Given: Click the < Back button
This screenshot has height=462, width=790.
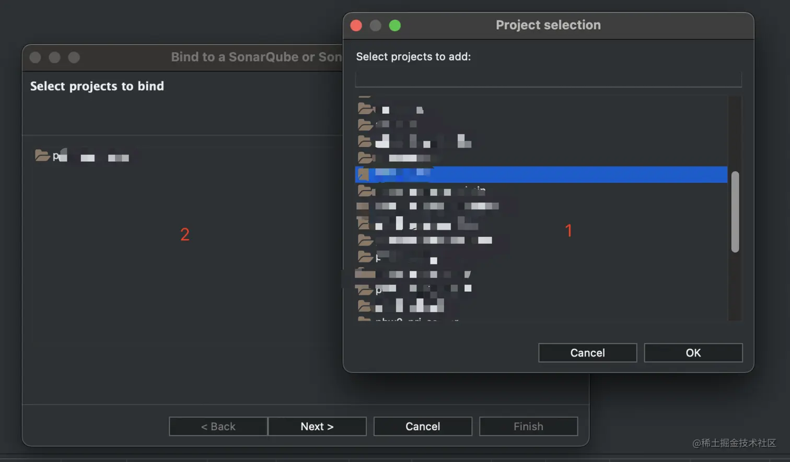Looking at the screenshot, I should (218, 427).
